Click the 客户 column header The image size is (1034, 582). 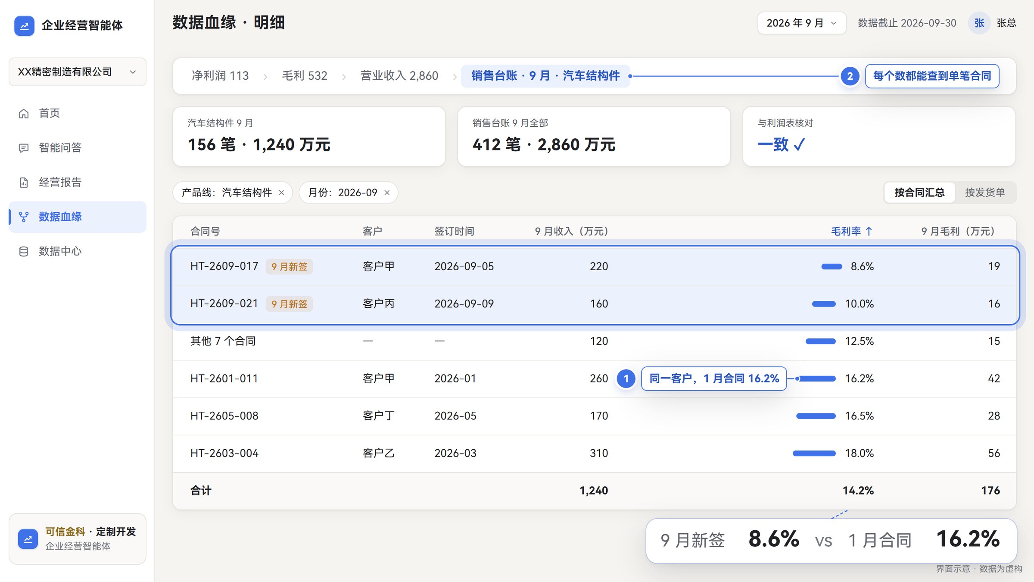point(372,232)
